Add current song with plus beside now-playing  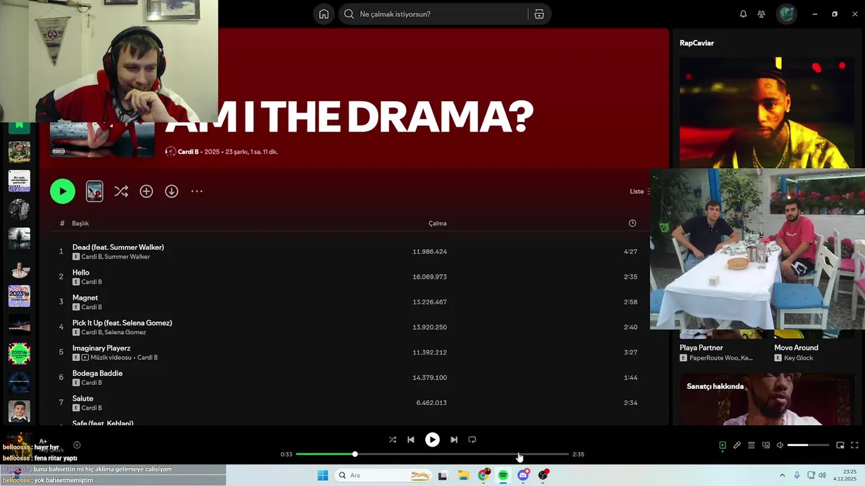coord(77,445)
